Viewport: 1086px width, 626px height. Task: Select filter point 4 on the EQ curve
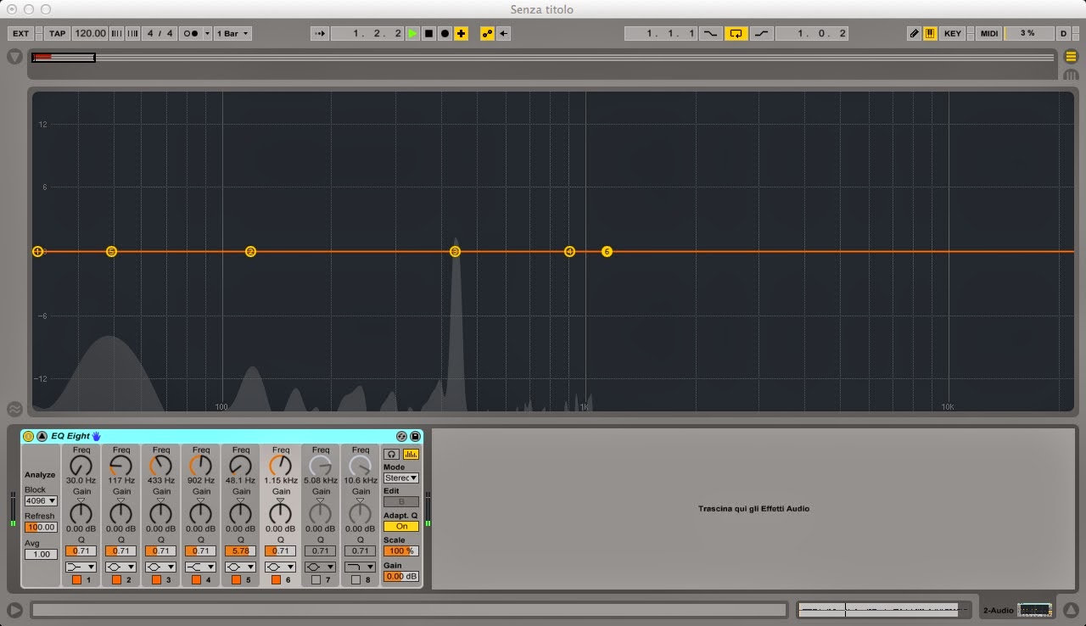point(569,252)
